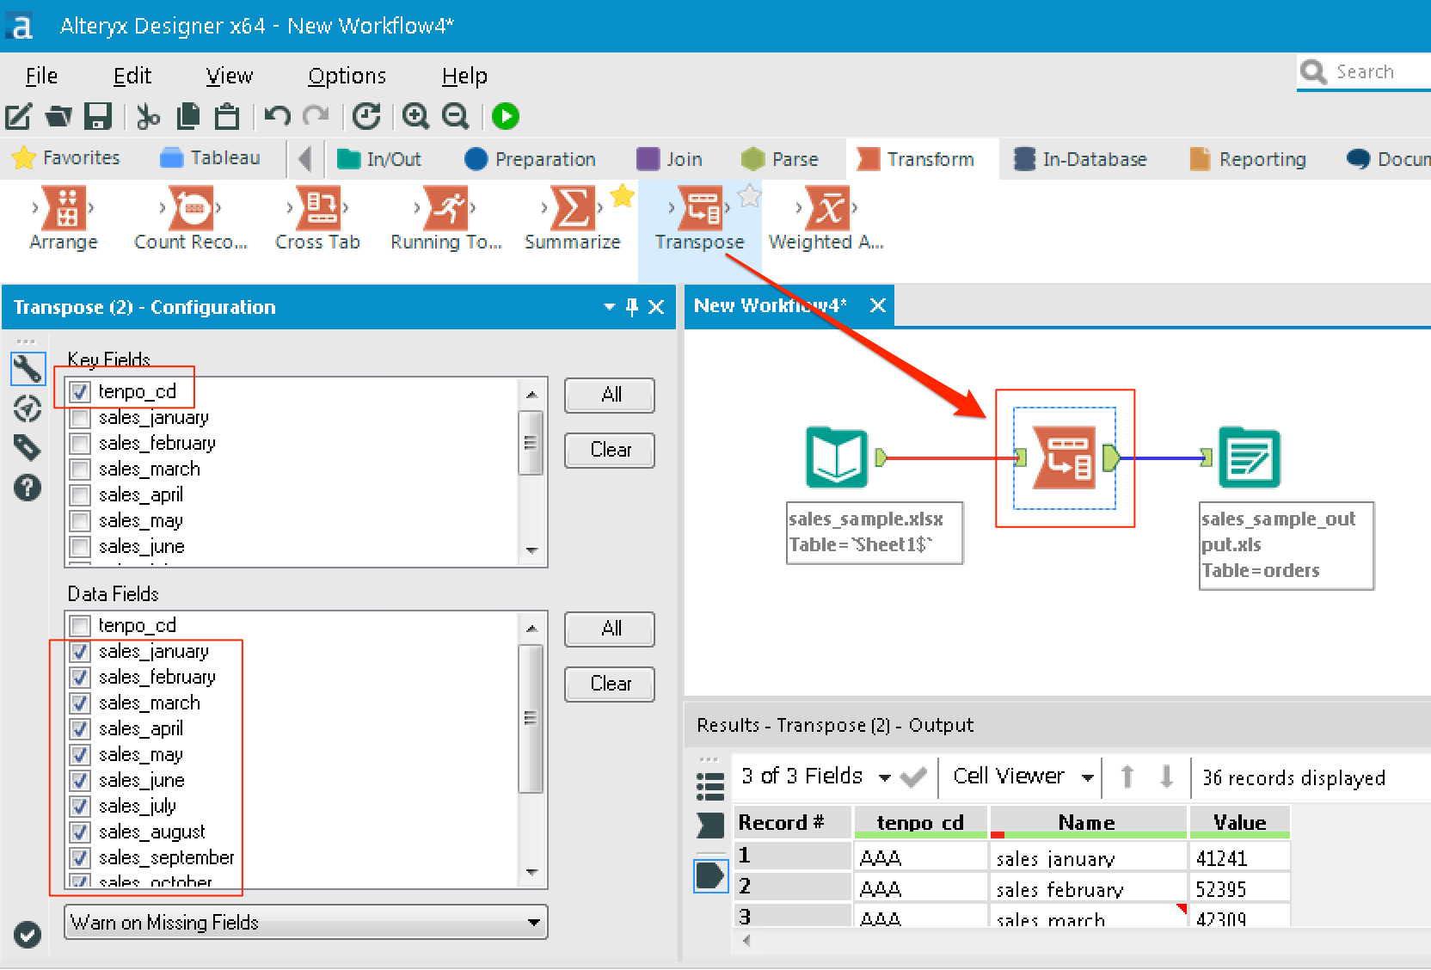
Task: Click Data Fields scroll up arrow
Action: point(531,628)
